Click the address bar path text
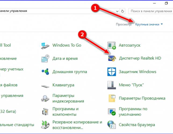Image resolution: width=173 pixels, height=134 pixels. [x=13, y=11]
